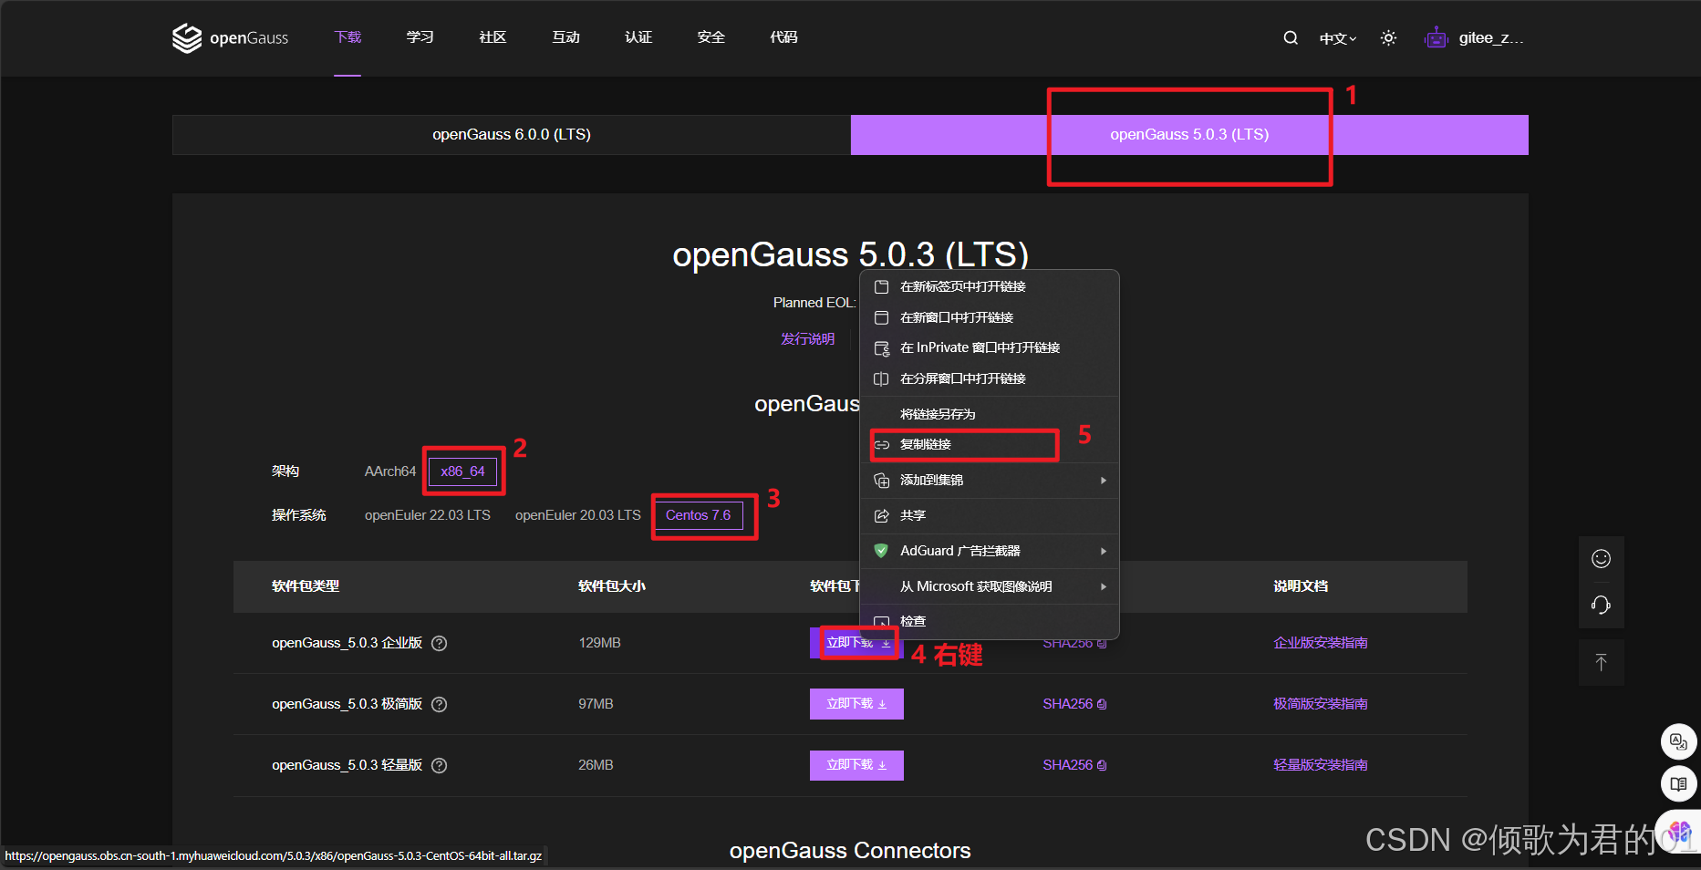Click the 97MB package size cell
This screenshot has width=1701, height=870.
(596, 704)
